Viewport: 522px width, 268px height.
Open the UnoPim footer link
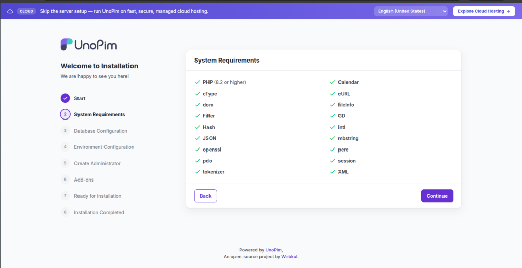(274, 250)
